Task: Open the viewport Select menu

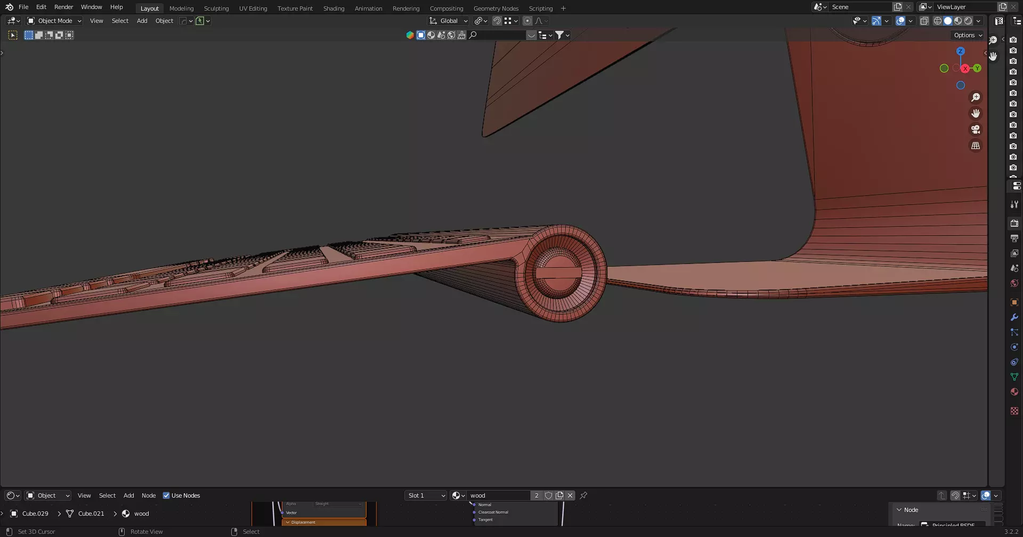Action: [120, 21]
